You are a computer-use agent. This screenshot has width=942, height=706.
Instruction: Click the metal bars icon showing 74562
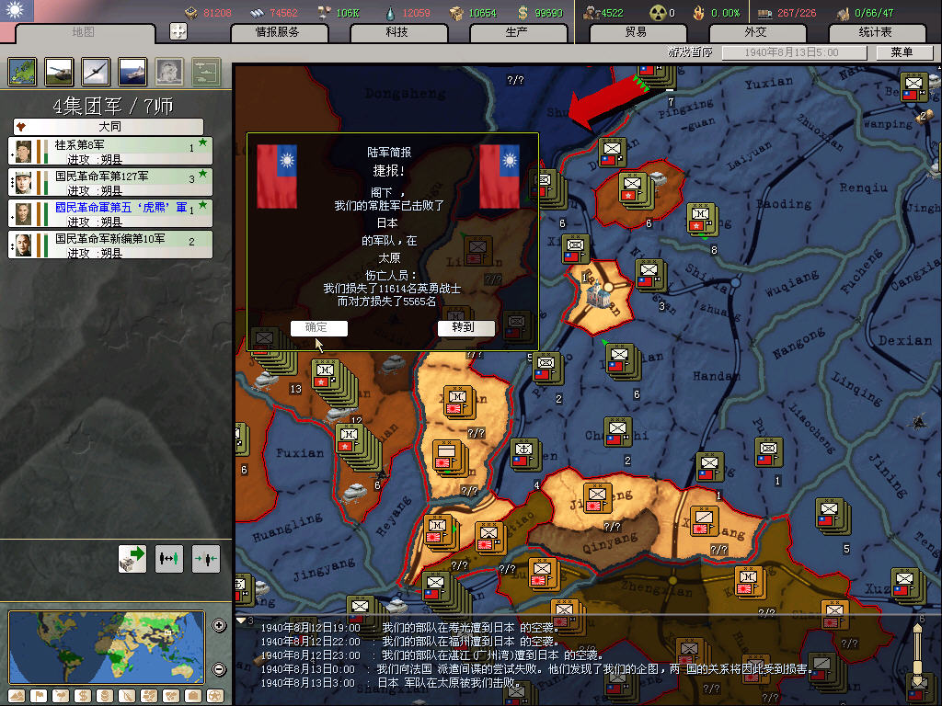coord(258,12)
